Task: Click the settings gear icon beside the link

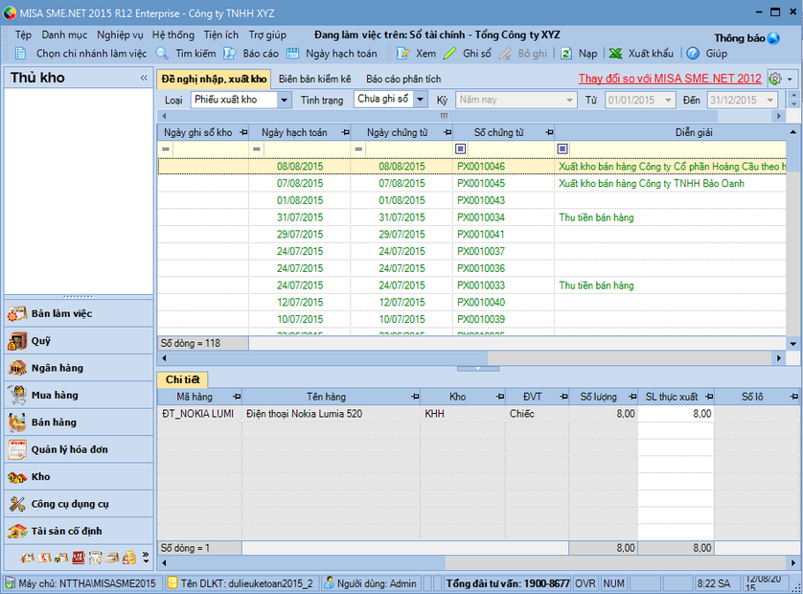Action: [775, 79]
